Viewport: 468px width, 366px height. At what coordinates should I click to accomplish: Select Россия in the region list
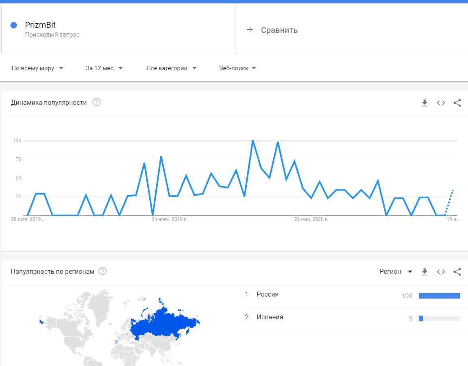[x=268, y=294]
